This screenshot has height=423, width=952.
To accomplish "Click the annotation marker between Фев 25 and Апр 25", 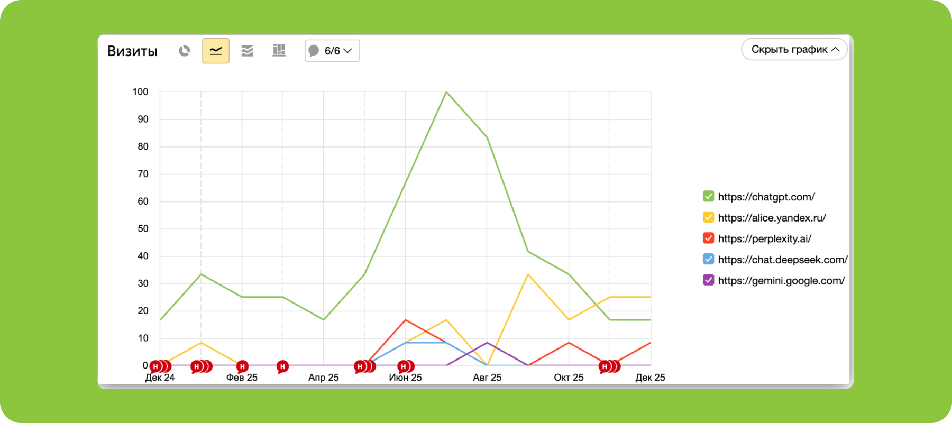I will click(x=282, y=366).
